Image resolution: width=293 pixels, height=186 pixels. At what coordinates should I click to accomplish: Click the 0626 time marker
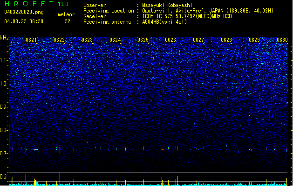pos(170,40)
